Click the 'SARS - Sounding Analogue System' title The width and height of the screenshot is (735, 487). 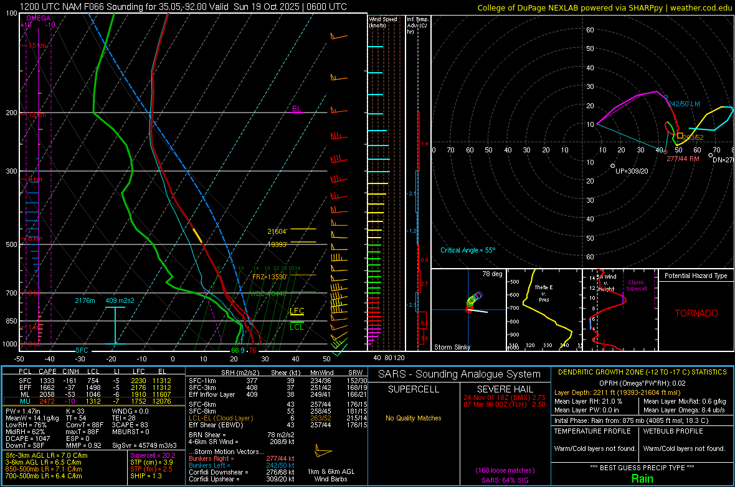(459, 374)
